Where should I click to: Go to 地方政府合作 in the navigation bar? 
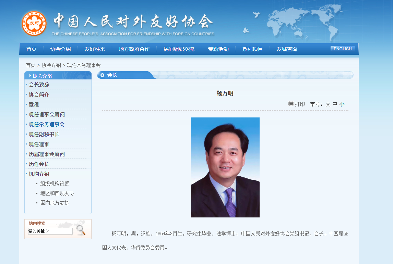[134, 49]
